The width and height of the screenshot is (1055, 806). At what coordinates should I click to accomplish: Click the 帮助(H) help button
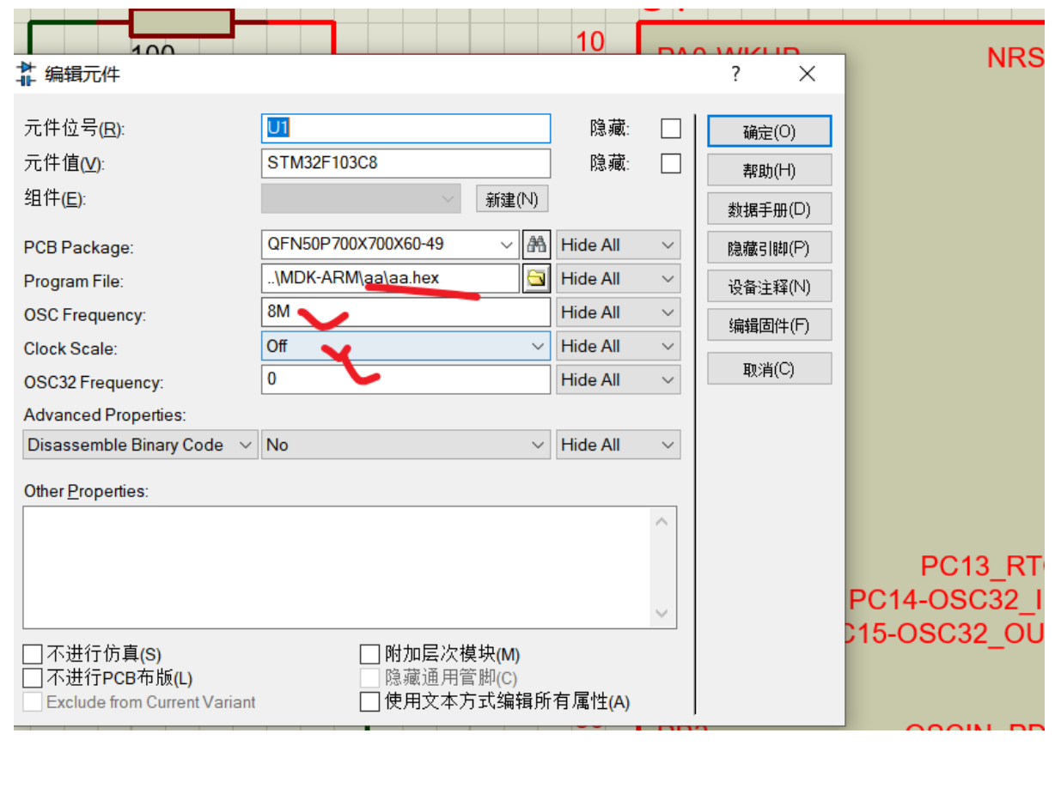(x=769, y=171)
